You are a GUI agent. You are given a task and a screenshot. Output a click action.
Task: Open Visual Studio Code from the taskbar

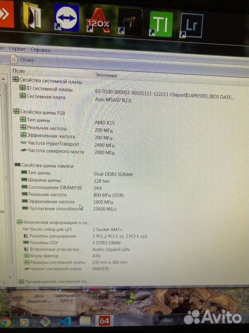(x=65, y=321)
